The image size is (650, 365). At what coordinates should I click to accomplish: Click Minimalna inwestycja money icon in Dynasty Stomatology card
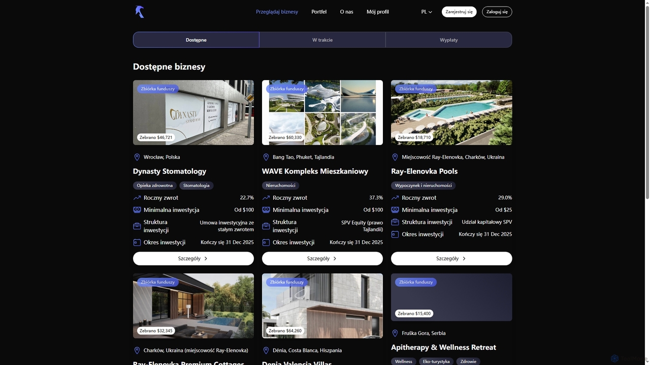pyautogui.click(x=137, y=210)
